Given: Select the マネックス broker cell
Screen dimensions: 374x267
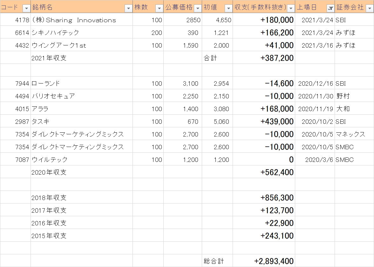Looking at the screenshot, I should [x=354, y=134].
